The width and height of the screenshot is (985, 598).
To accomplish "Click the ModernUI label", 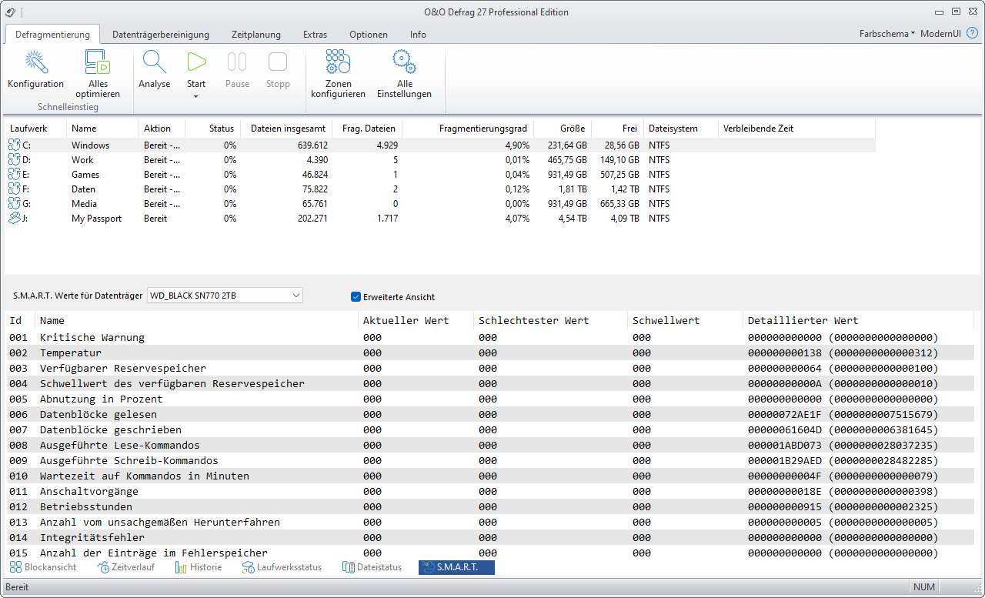I will 940,34.
